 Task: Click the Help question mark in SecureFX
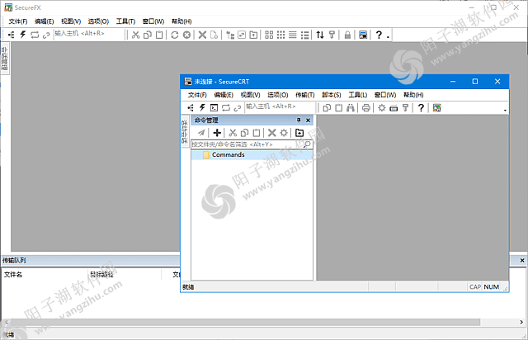pyautogui.click(x=379, y=35)
